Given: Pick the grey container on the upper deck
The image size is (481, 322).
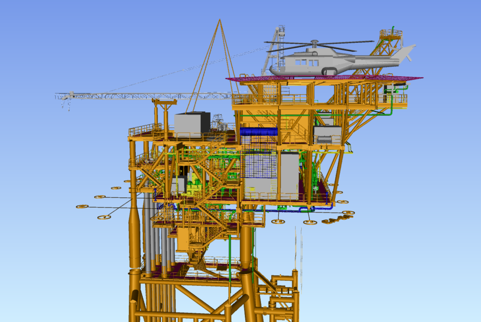Looking at the screenshot, I should point(192,123).
